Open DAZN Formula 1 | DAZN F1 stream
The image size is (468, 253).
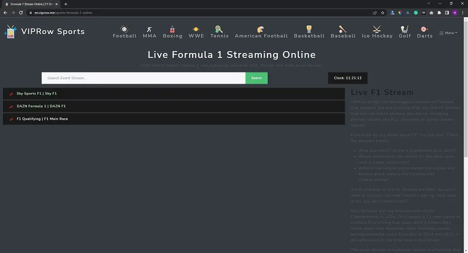174,107
